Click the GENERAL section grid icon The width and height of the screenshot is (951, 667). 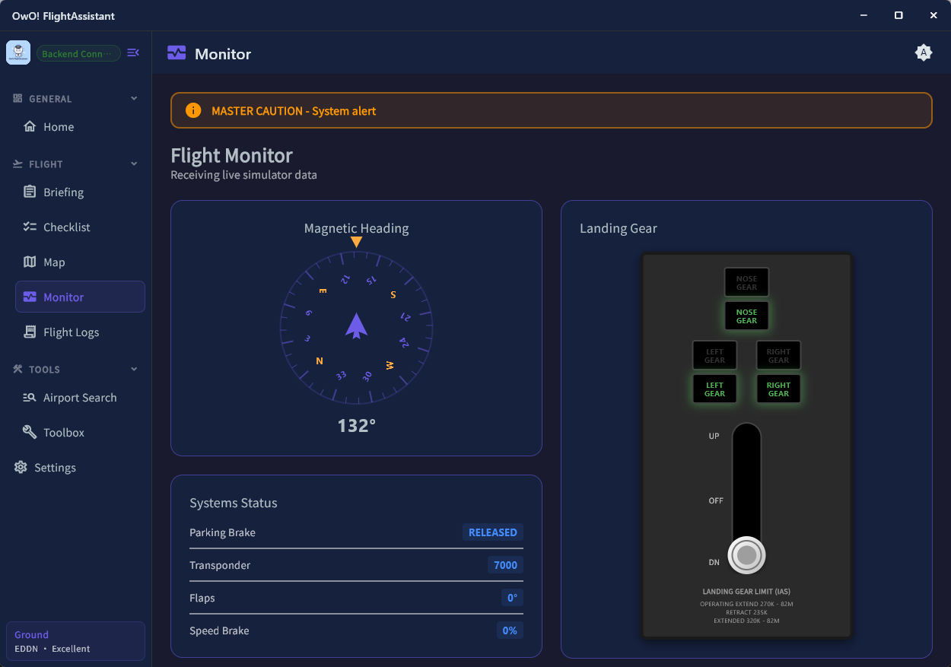(x=18, y=98)
